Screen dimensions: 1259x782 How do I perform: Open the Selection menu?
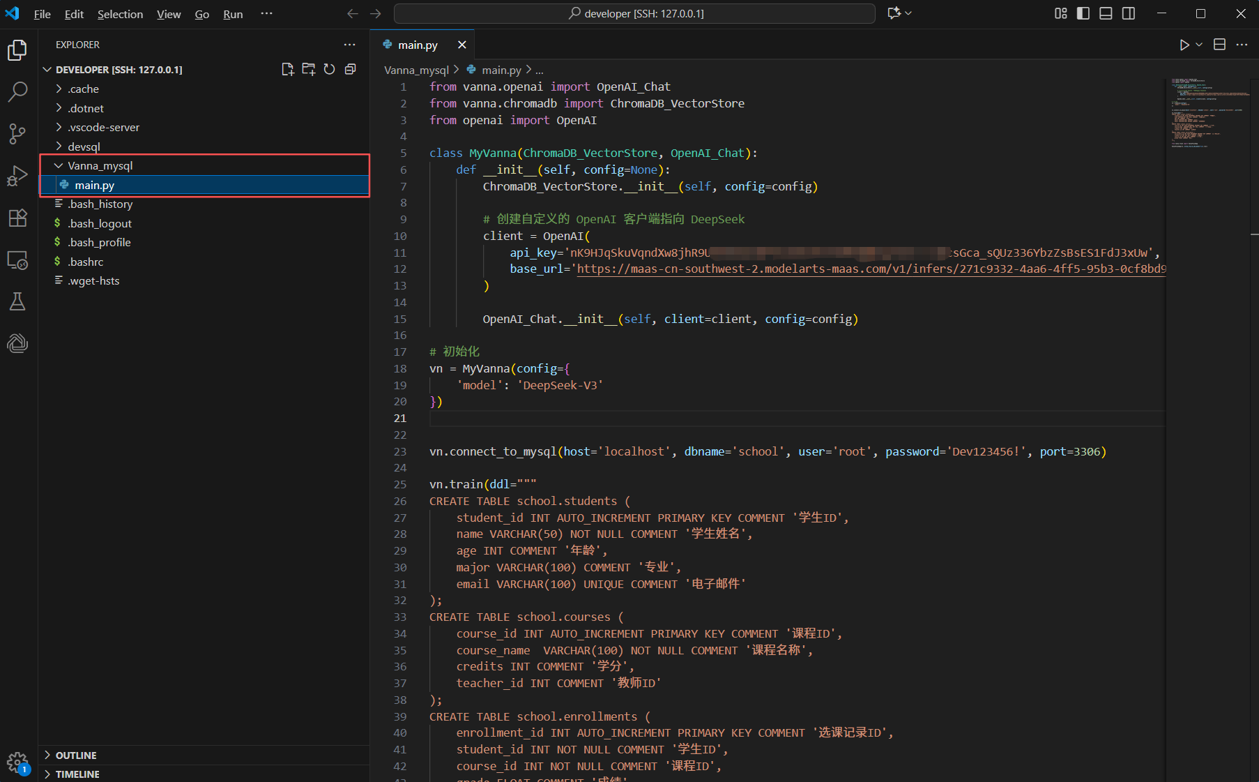[120, 14]
